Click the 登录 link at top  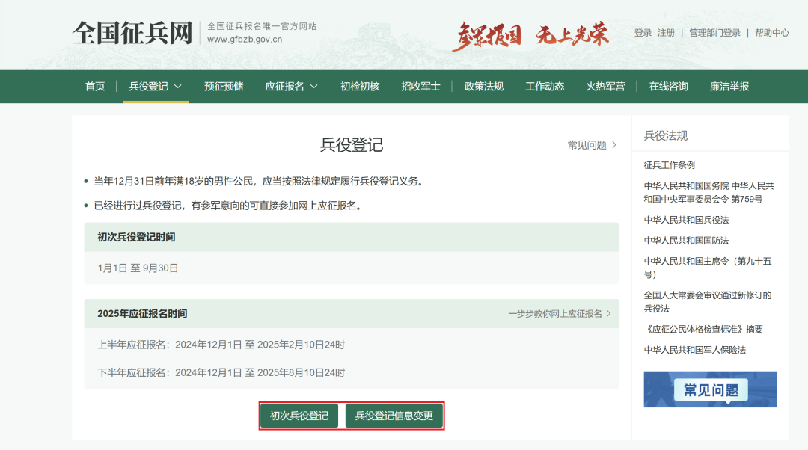643,33
